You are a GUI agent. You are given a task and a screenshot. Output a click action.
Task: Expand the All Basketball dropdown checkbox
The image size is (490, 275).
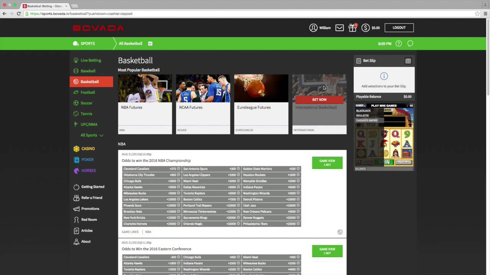coord(150,44)
